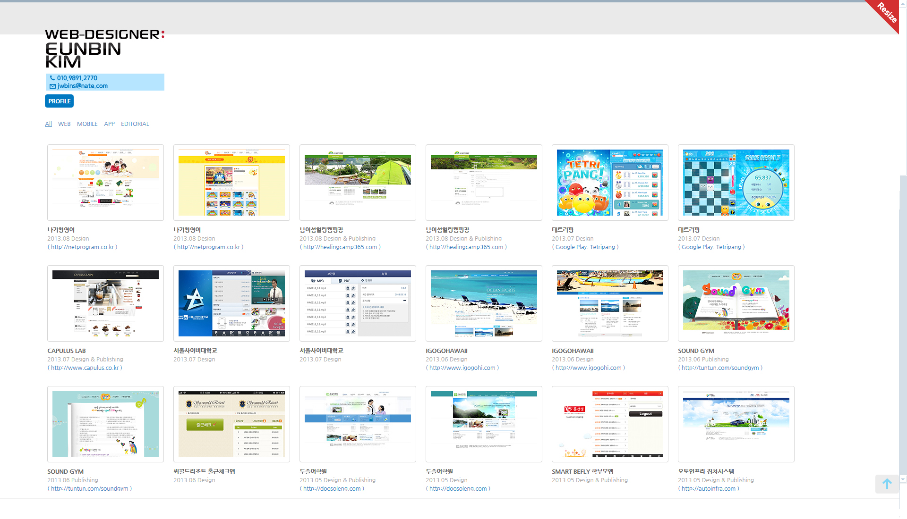Click the red Resize corner ribbon
This screenshot has height=519, width=907.
pyautogui.click(x=887, y=13)
